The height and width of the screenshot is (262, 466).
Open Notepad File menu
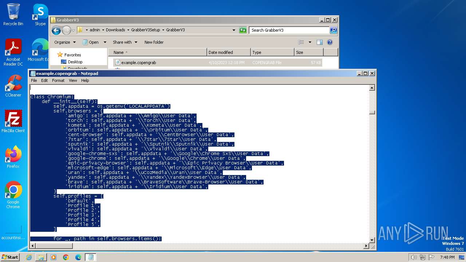click(34, 80)
